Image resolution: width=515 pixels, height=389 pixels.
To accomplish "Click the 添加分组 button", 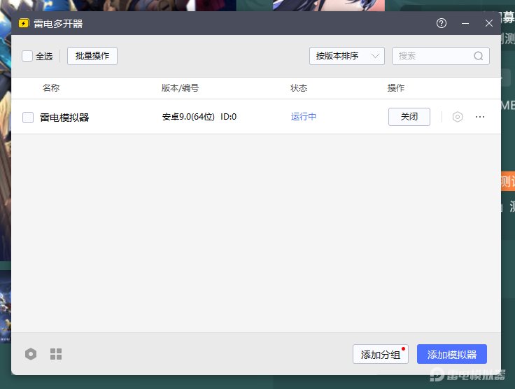I will 381,354.
